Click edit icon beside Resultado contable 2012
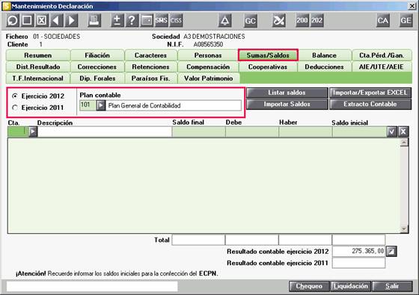 coord(391,251)
